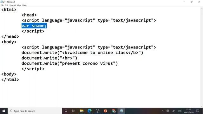Open Cortana from the taskbar
Viewport: 203px width, 114px height.
[66, 111]
